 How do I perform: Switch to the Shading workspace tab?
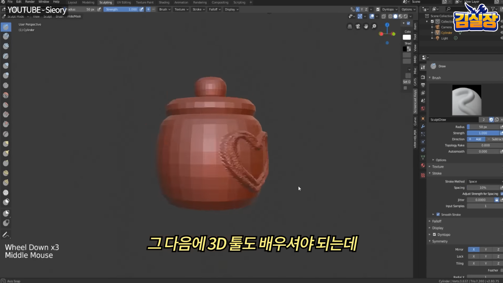point(164,2)
